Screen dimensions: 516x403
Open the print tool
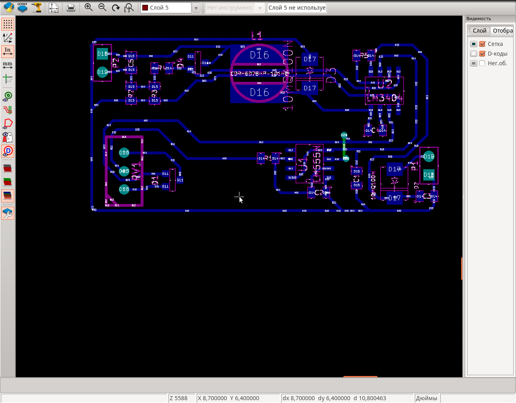(x=71, y=7)
